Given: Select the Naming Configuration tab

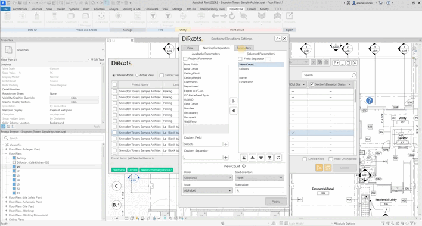Looking at the screenshot, I should pyautogui.click(x=216, y=48).
